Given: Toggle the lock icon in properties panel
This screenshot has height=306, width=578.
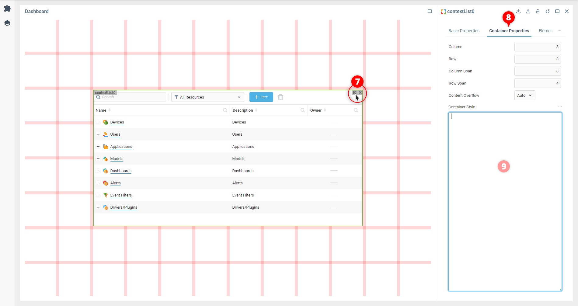Looking at the screenshot, I should coord(538,11).
